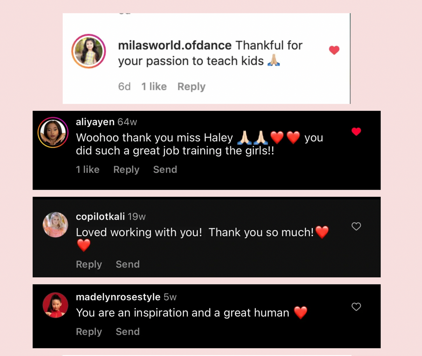Like the madelynrosestyle comment heart outline
This screenshot has width=422, height=356.
pyautogui.click(x=356, y=307)
